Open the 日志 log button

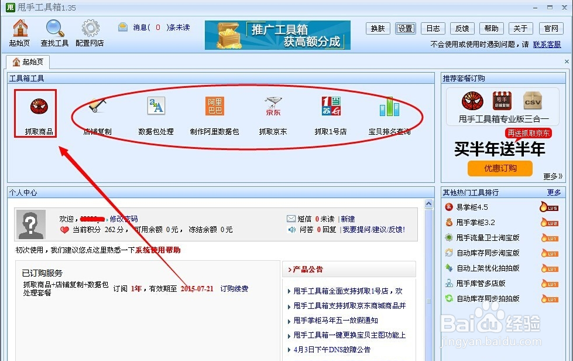(x=433, y=29)
